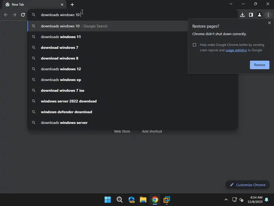
Task: Close the New Tab tab
Action: tap(62, 5)
